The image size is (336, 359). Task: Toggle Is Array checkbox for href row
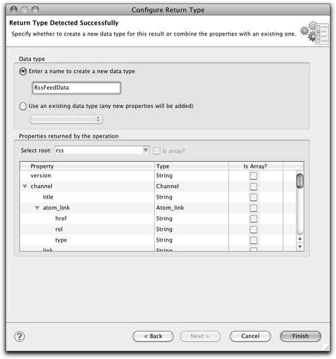coord(253,219)
